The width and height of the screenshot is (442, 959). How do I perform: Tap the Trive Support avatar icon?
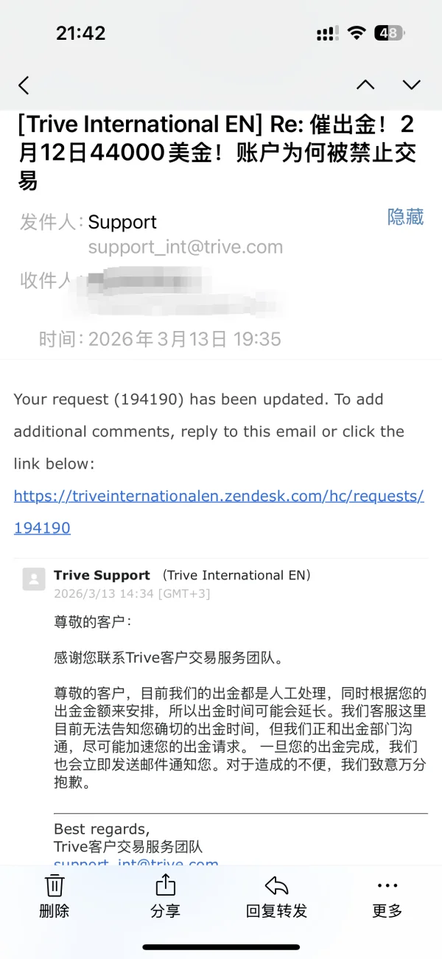[x=34, y=579]
